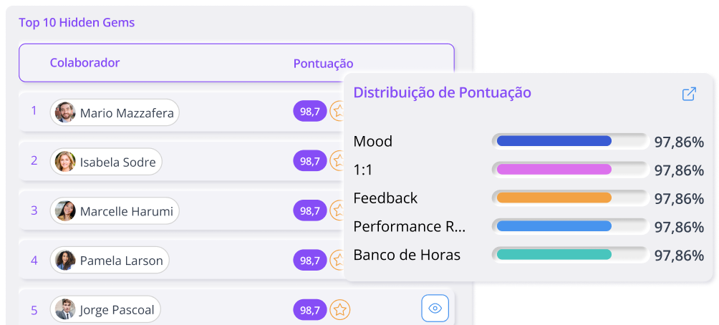719x325 pixels.
Task: Click Pamela Larson's avatar photo
Action: (x=65, y=261)
